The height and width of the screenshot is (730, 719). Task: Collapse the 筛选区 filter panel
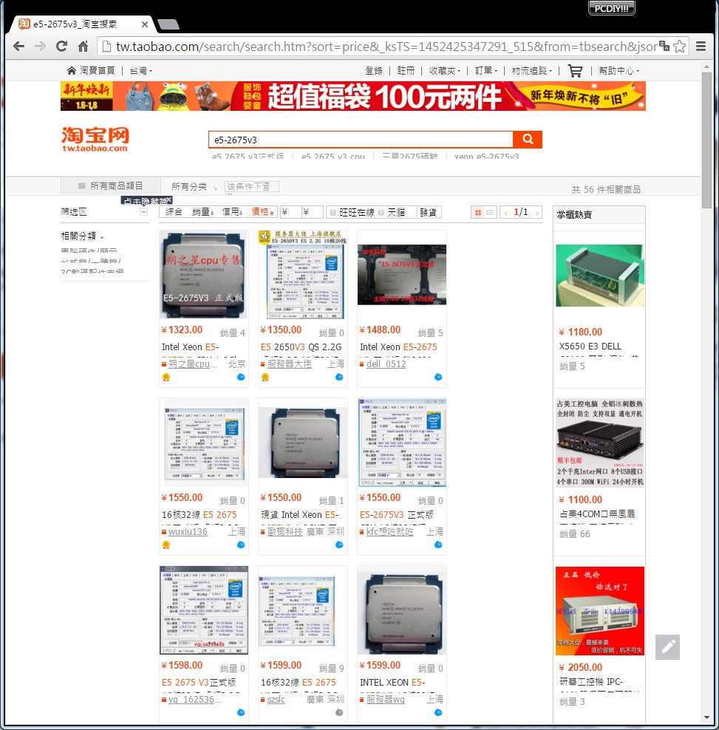click(144, 212)
